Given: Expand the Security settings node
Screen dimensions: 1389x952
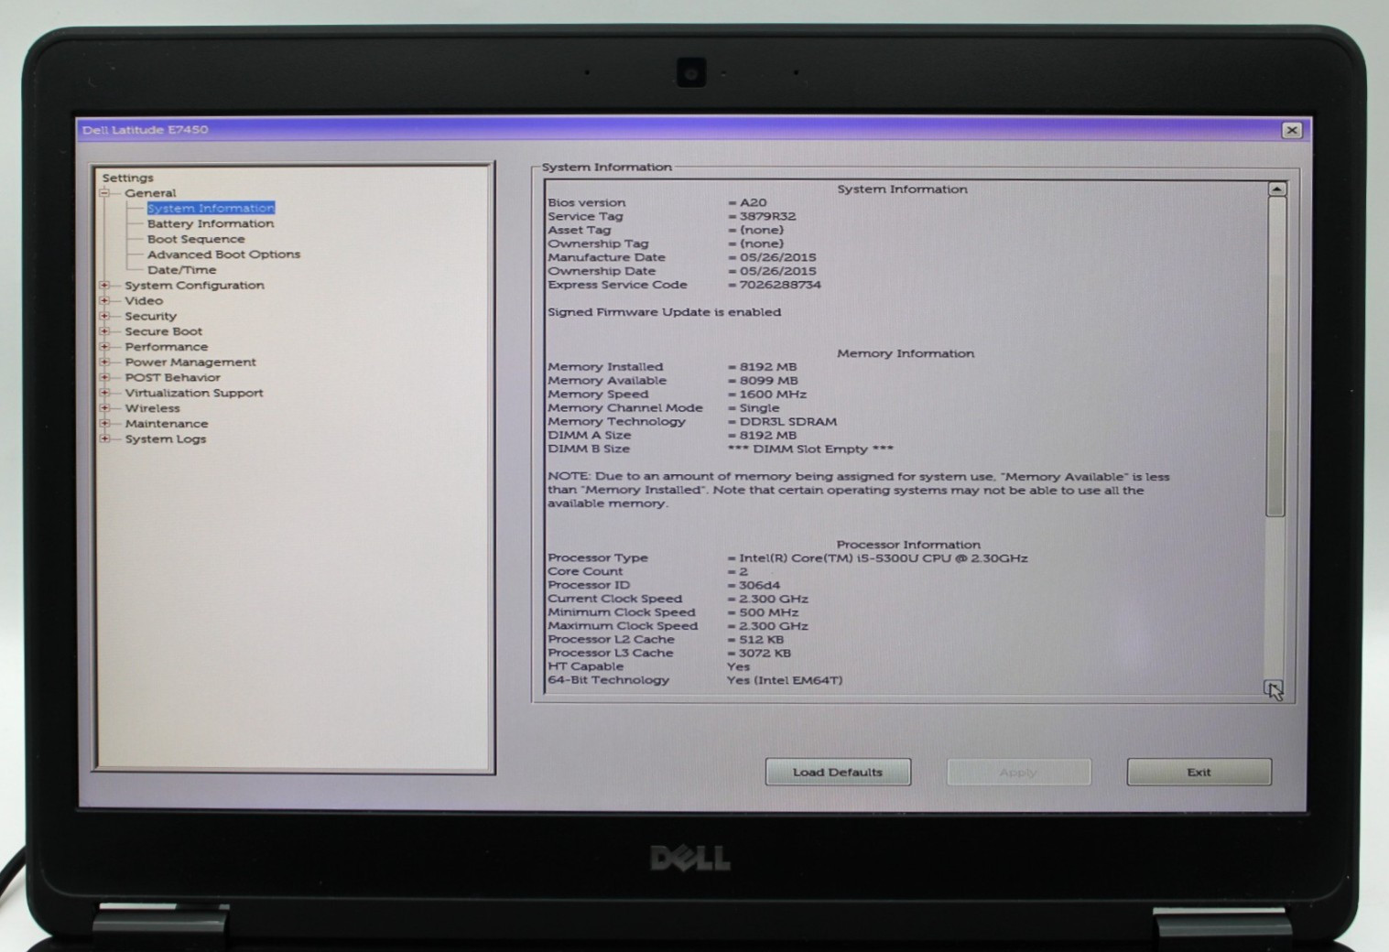Looking at the screenshot, I should (104, 316).
